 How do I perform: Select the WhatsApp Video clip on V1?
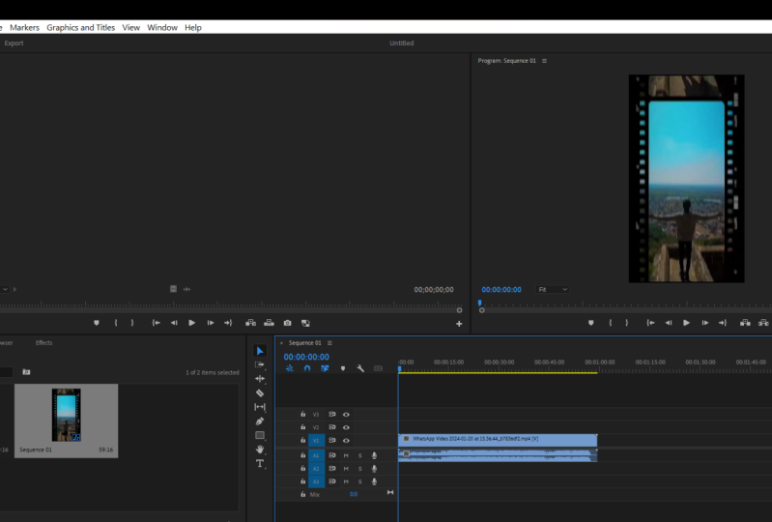(x=498, y=440)
